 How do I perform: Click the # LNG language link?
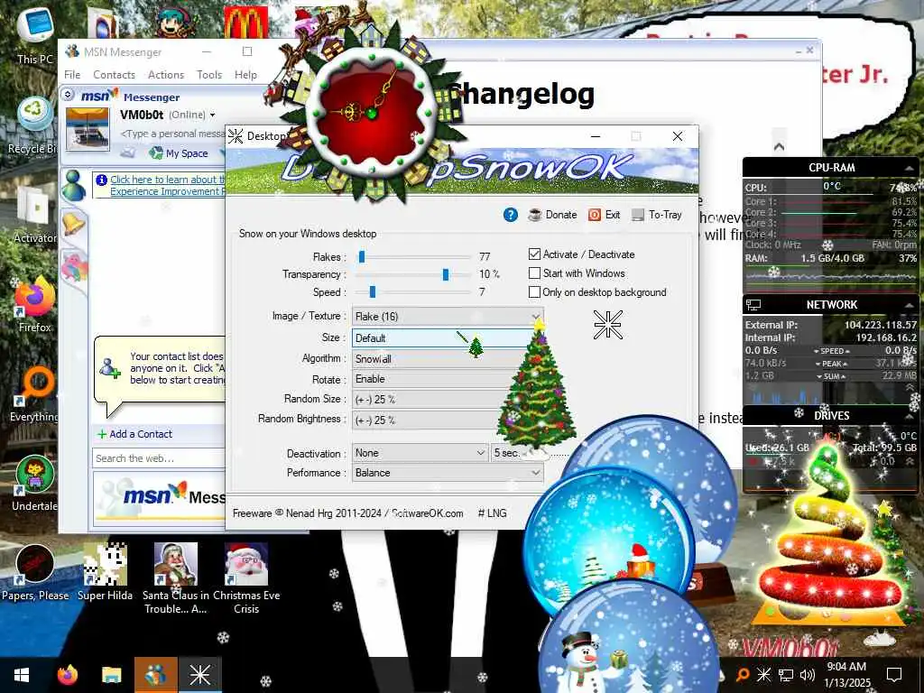pyautogui.click(x=492, y=513)
